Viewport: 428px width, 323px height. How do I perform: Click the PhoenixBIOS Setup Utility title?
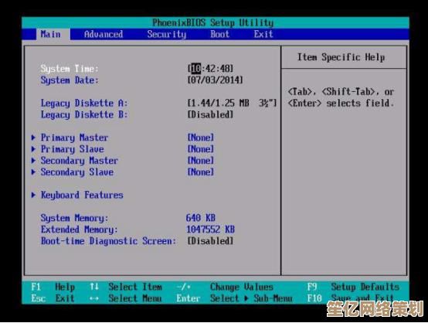(x=213, y=22)
